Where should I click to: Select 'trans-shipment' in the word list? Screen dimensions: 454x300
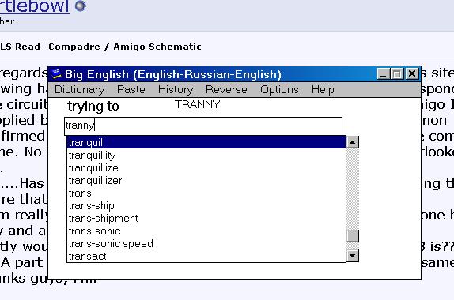click(206, 219)
